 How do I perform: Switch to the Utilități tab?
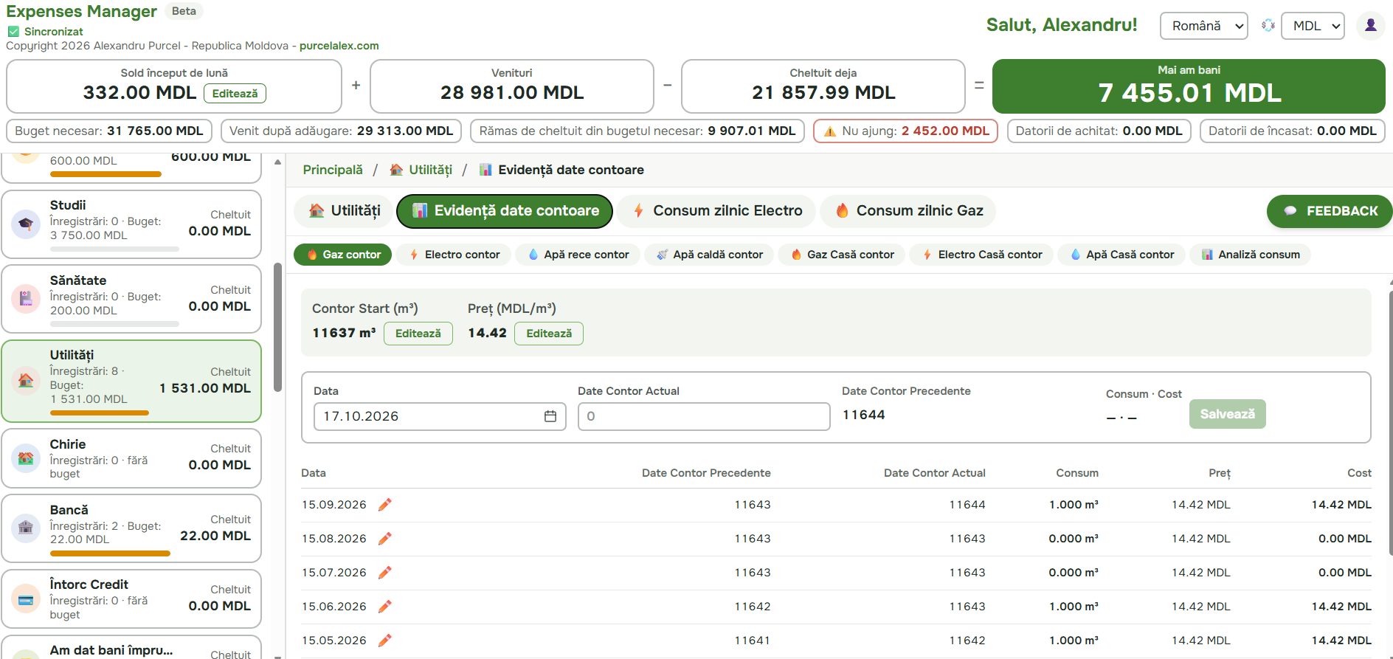(x=343, y=211)
